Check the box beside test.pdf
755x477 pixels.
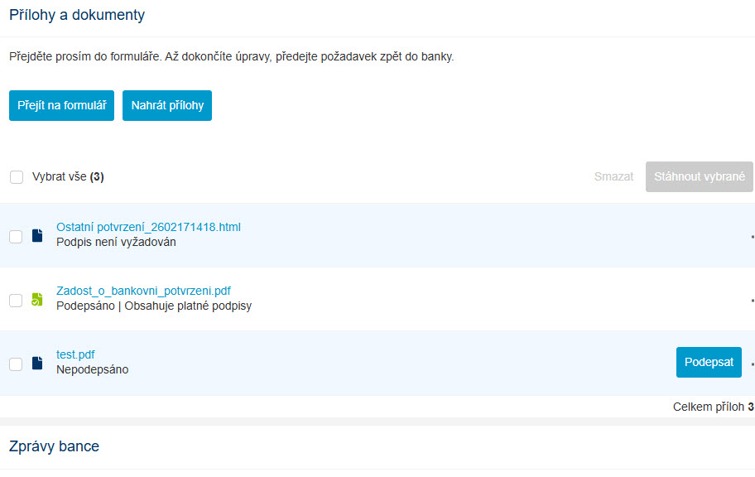pyautogui.click(x=16, y=364)
